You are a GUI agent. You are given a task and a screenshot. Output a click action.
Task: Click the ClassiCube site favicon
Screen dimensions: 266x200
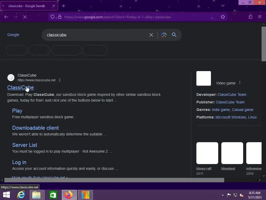(11, 78)
